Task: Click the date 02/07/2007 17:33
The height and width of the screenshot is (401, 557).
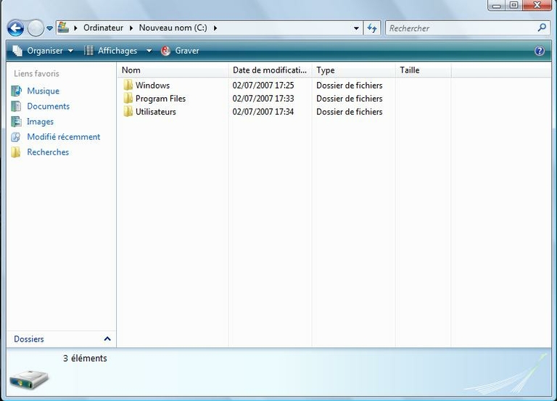Action: coord(263,99)
